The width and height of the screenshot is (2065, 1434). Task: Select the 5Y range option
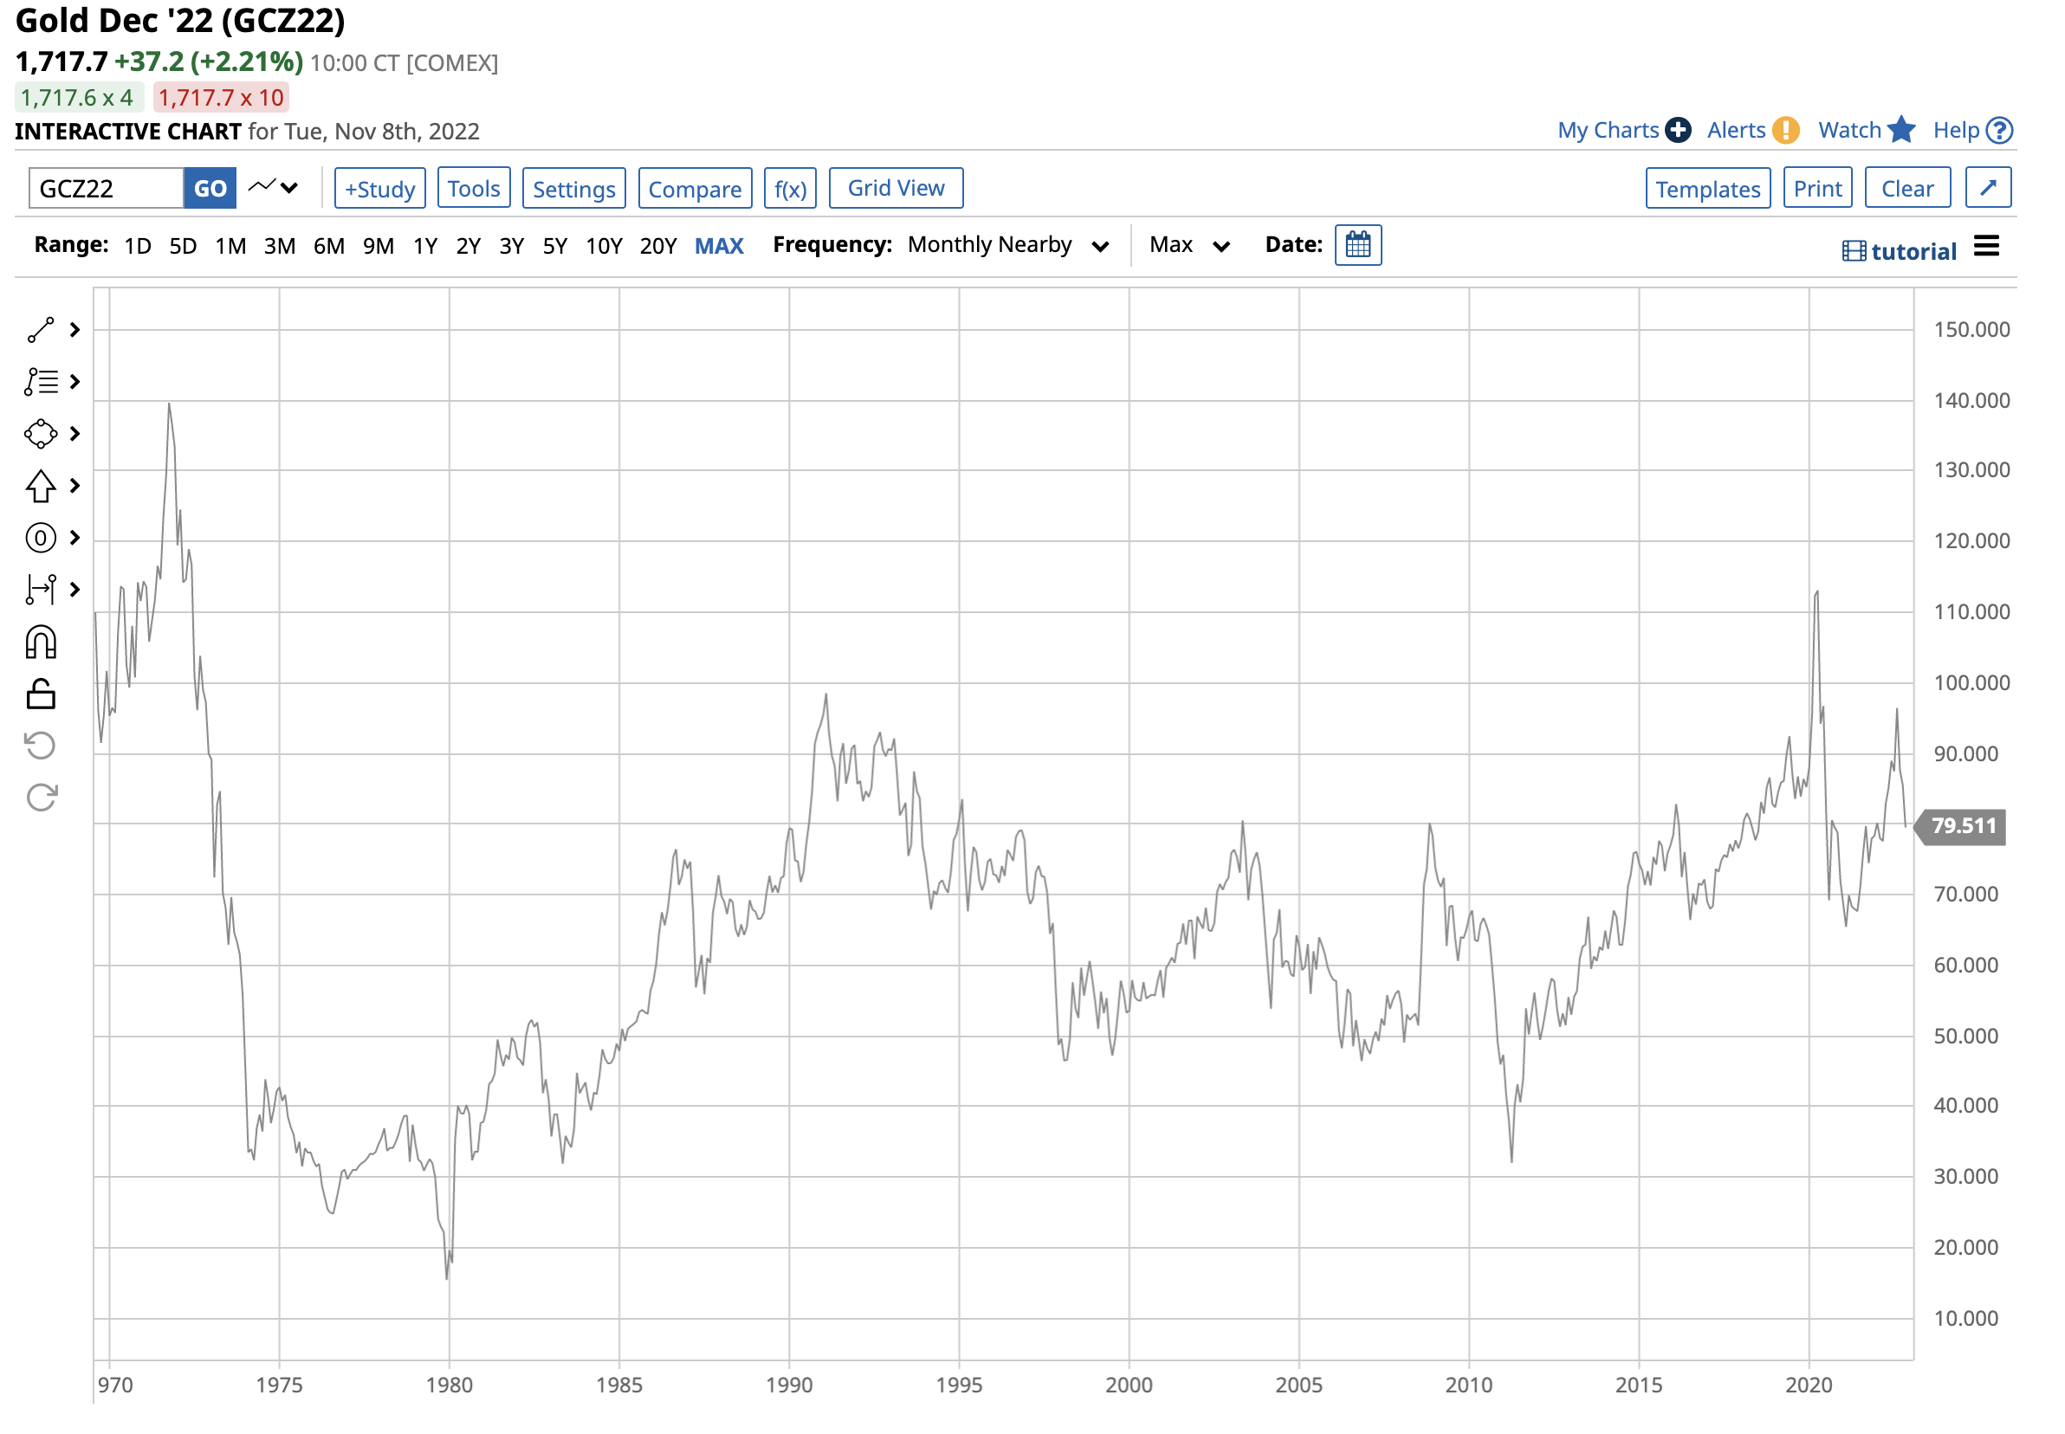(x=555, y=246)
